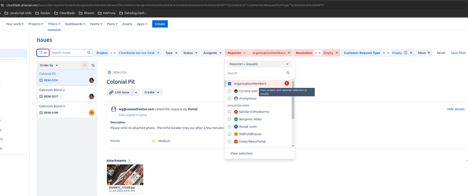
Task: Open the Dashboards menu
Action: point(75,24)
